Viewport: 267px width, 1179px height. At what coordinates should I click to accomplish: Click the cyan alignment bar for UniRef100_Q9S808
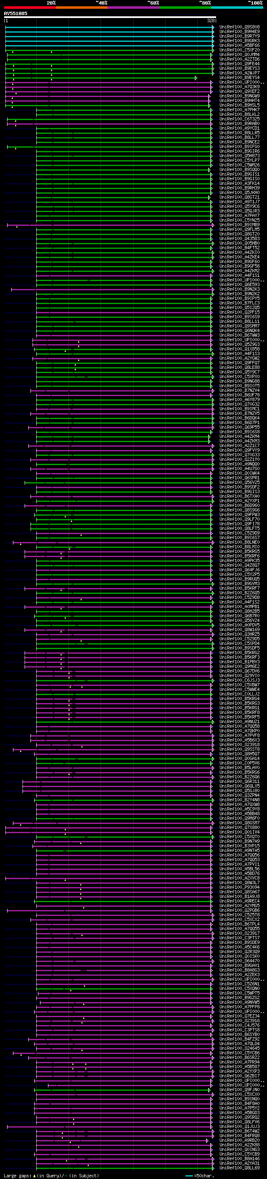coord(110,27)
